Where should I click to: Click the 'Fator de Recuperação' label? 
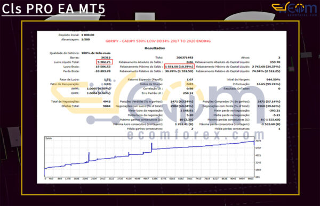[x=65, y=84]
